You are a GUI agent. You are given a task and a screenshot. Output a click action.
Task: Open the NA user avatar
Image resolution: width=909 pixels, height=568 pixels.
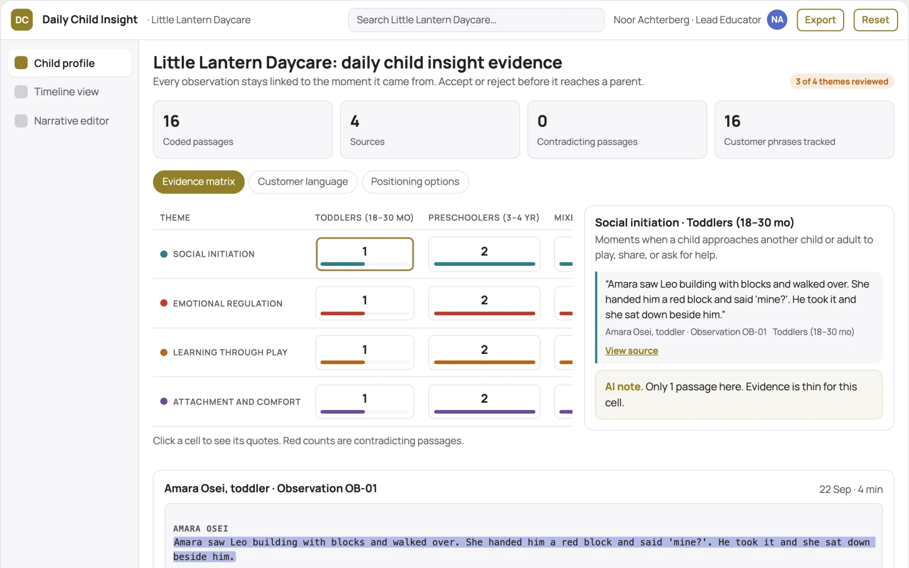(777, 20)
